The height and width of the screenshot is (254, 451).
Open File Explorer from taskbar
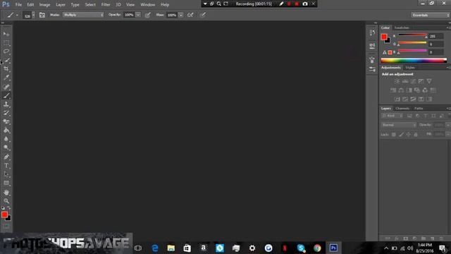coord(171,248)
